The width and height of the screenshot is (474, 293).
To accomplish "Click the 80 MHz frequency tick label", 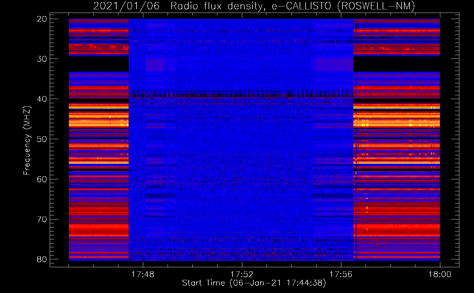I will point(42,260).
